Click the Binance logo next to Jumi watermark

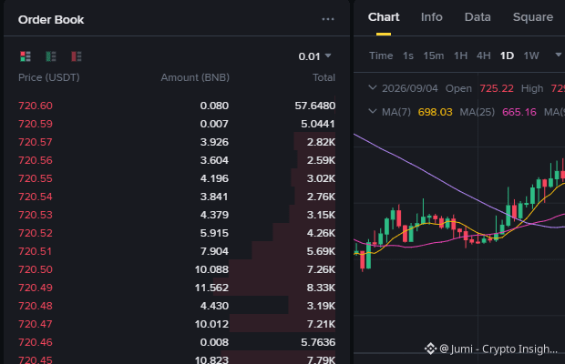click(x=430, y=349)
